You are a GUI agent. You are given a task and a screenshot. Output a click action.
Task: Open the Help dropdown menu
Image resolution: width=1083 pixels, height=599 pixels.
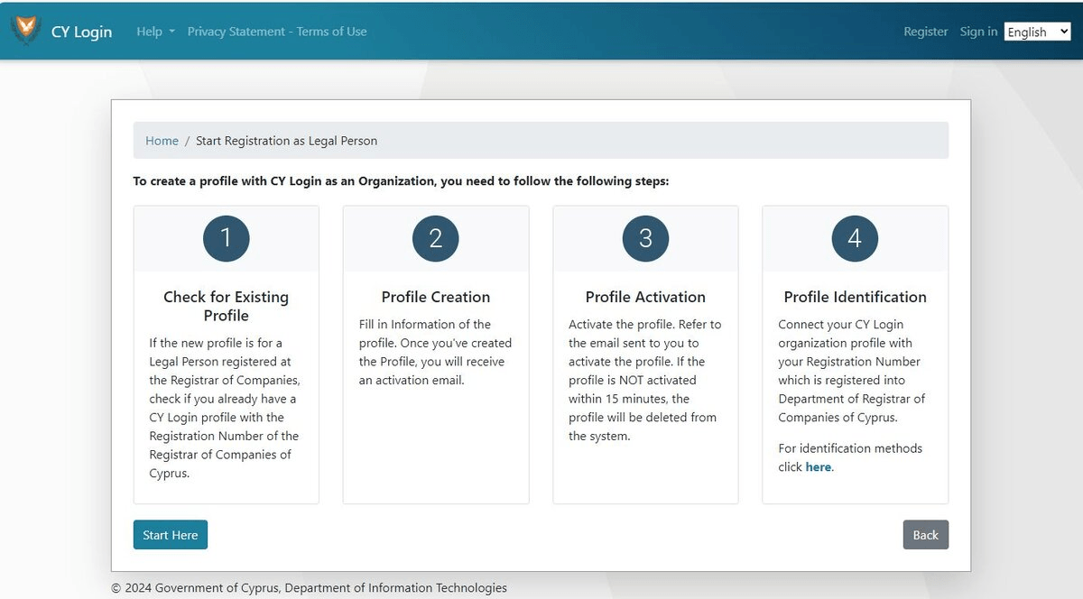point(155,32)
